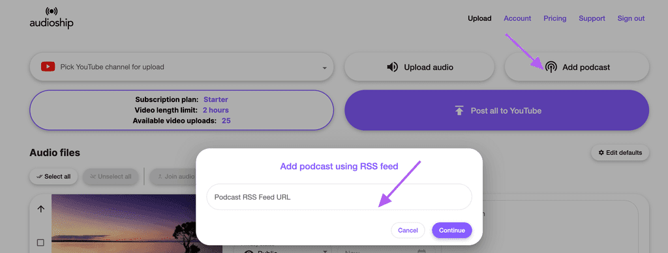Click the Unselect all button
668x253 pixels.
[x=110, y=177]
